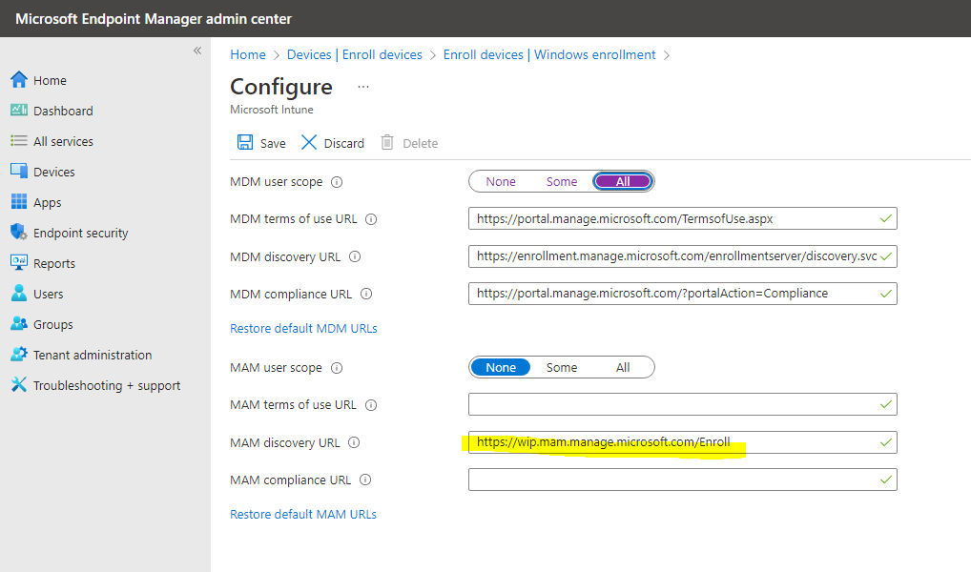Viewport: 971px width, 572px height.
Task: Select Users label in the navigation menu
Action: [49, 294]
